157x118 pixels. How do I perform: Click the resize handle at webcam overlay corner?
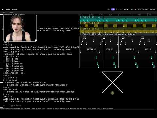(36, 41)
